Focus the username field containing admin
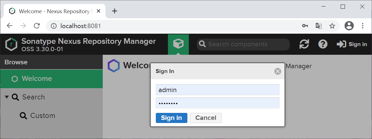372x139 pixels. click(x=218, y=90)
